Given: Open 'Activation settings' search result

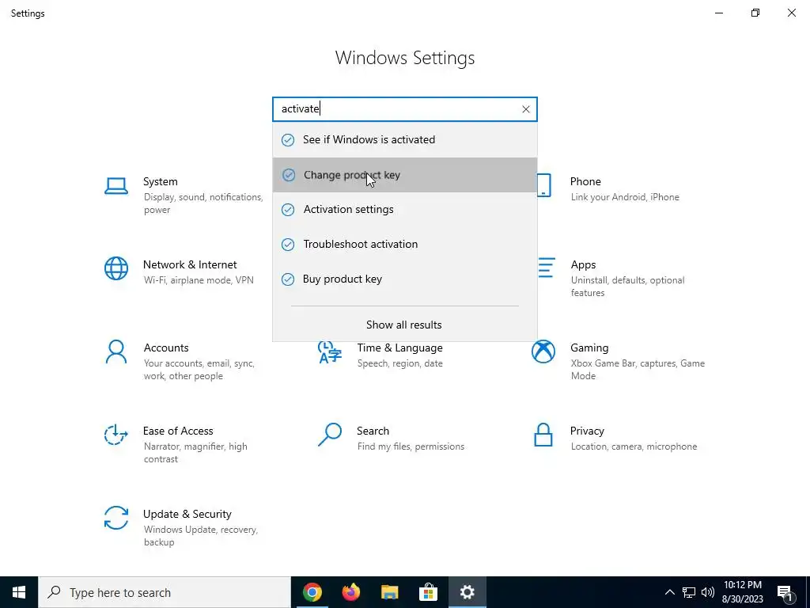Looking at the screenshot, I should 405,209.
